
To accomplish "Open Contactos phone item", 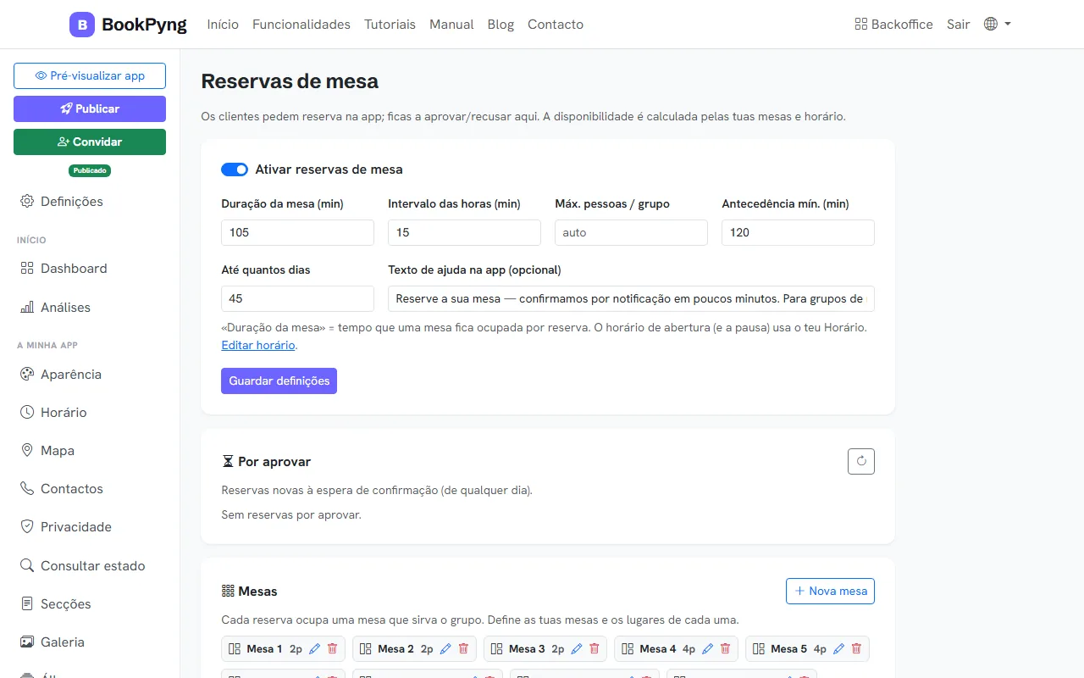I will pyautogui.click(x=61, y=488).
